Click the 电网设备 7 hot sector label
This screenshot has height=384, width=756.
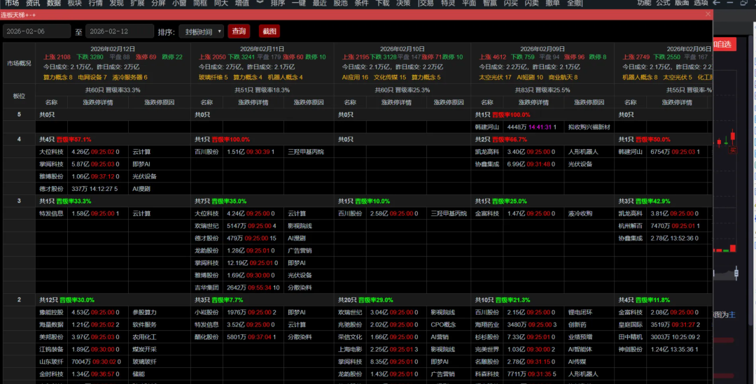pos(92,77)
